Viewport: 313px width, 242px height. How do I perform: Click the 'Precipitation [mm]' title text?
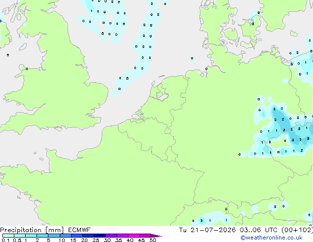pos(32,230)
